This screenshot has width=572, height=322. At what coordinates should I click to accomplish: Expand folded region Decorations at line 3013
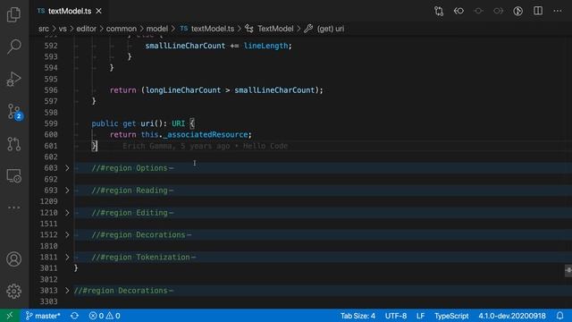[x=67, y=291]
